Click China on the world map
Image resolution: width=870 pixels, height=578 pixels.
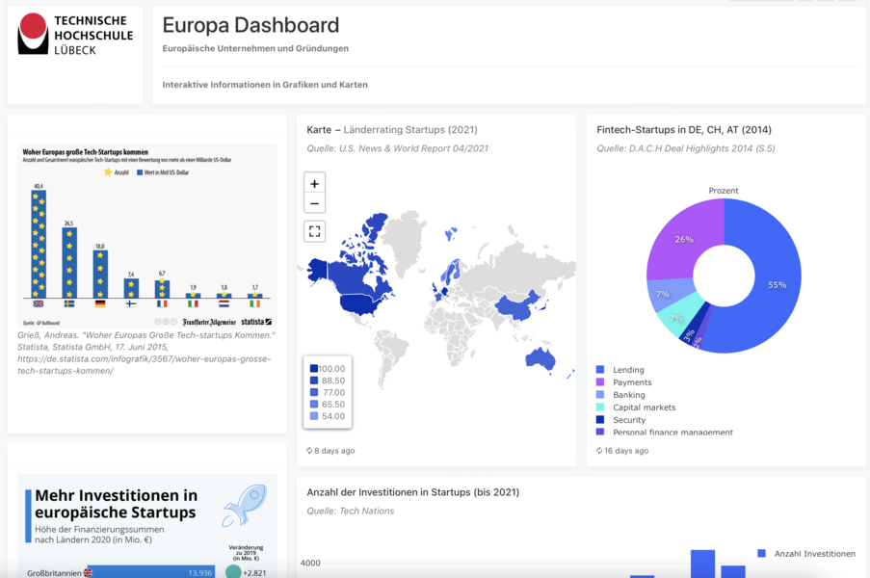(x=516, y=306)
